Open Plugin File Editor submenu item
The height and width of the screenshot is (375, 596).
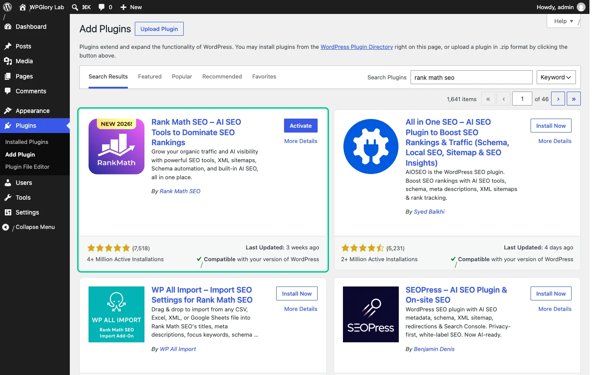[27, 167]
